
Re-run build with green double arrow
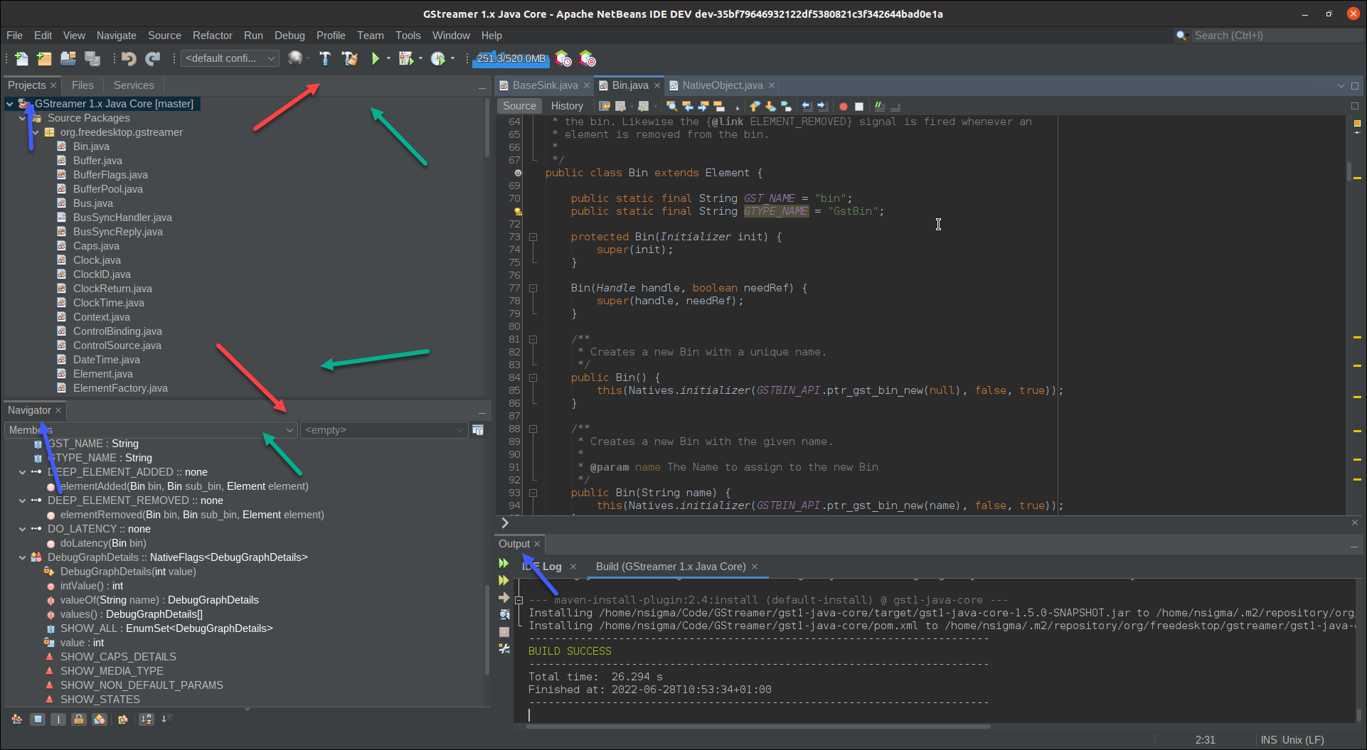coord(504,563)
